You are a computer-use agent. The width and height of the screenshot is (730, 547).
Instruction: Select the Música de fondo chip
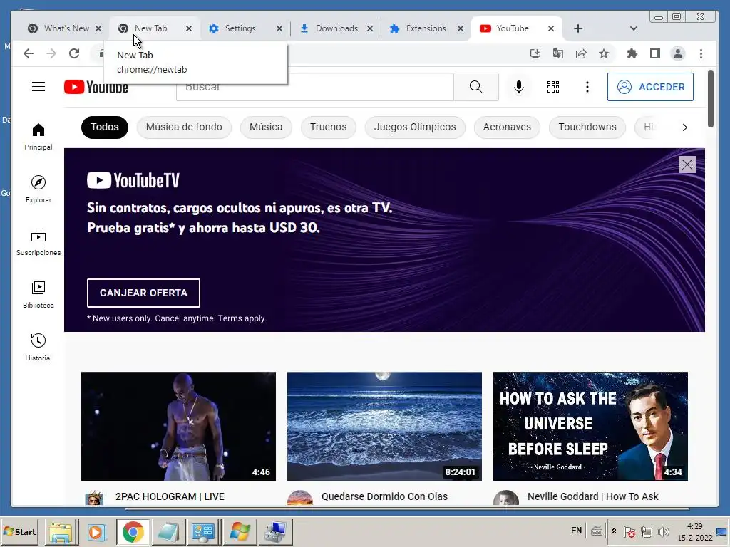pos(184,127)
